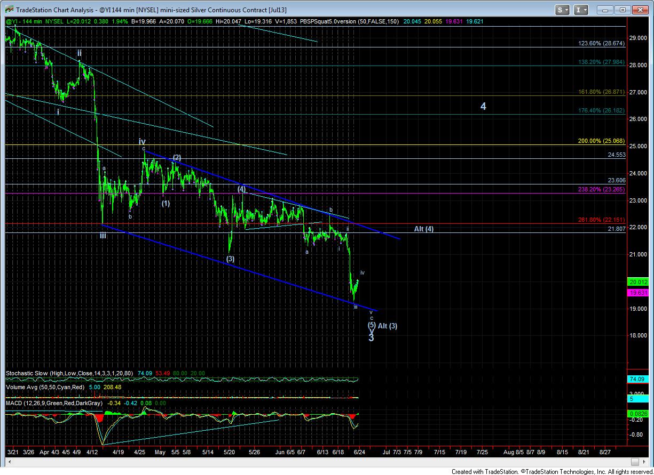Open the I interval-link dropdown in title bar
This screenshot has height=475, width=654.
click(x=581, y=10)
